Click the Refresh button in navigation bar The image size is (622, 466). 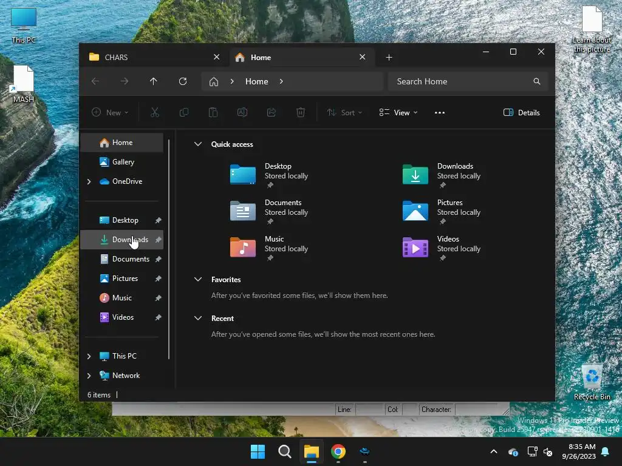183,81
